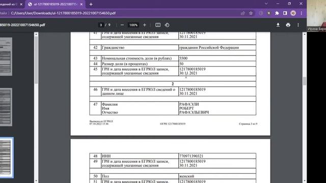The width and height of the screenshot is (326, 183).
Task: Open the Extensions puzzle icon
Action: pos(277,13)
